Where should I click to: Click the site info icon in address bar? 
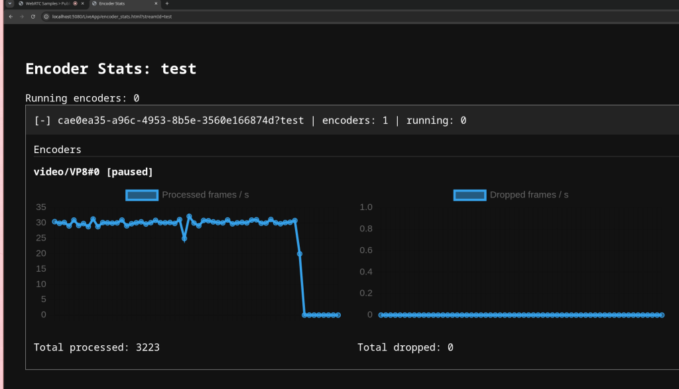tap(46, 17)
